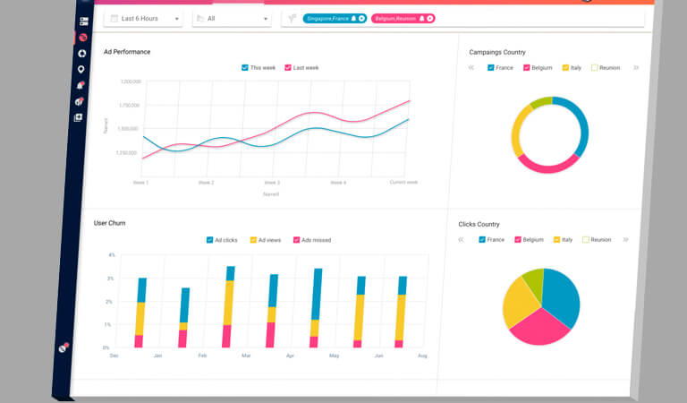Uncheck France in Clicks Country legend
Screen dimensions: 687x403
[482, 239]
